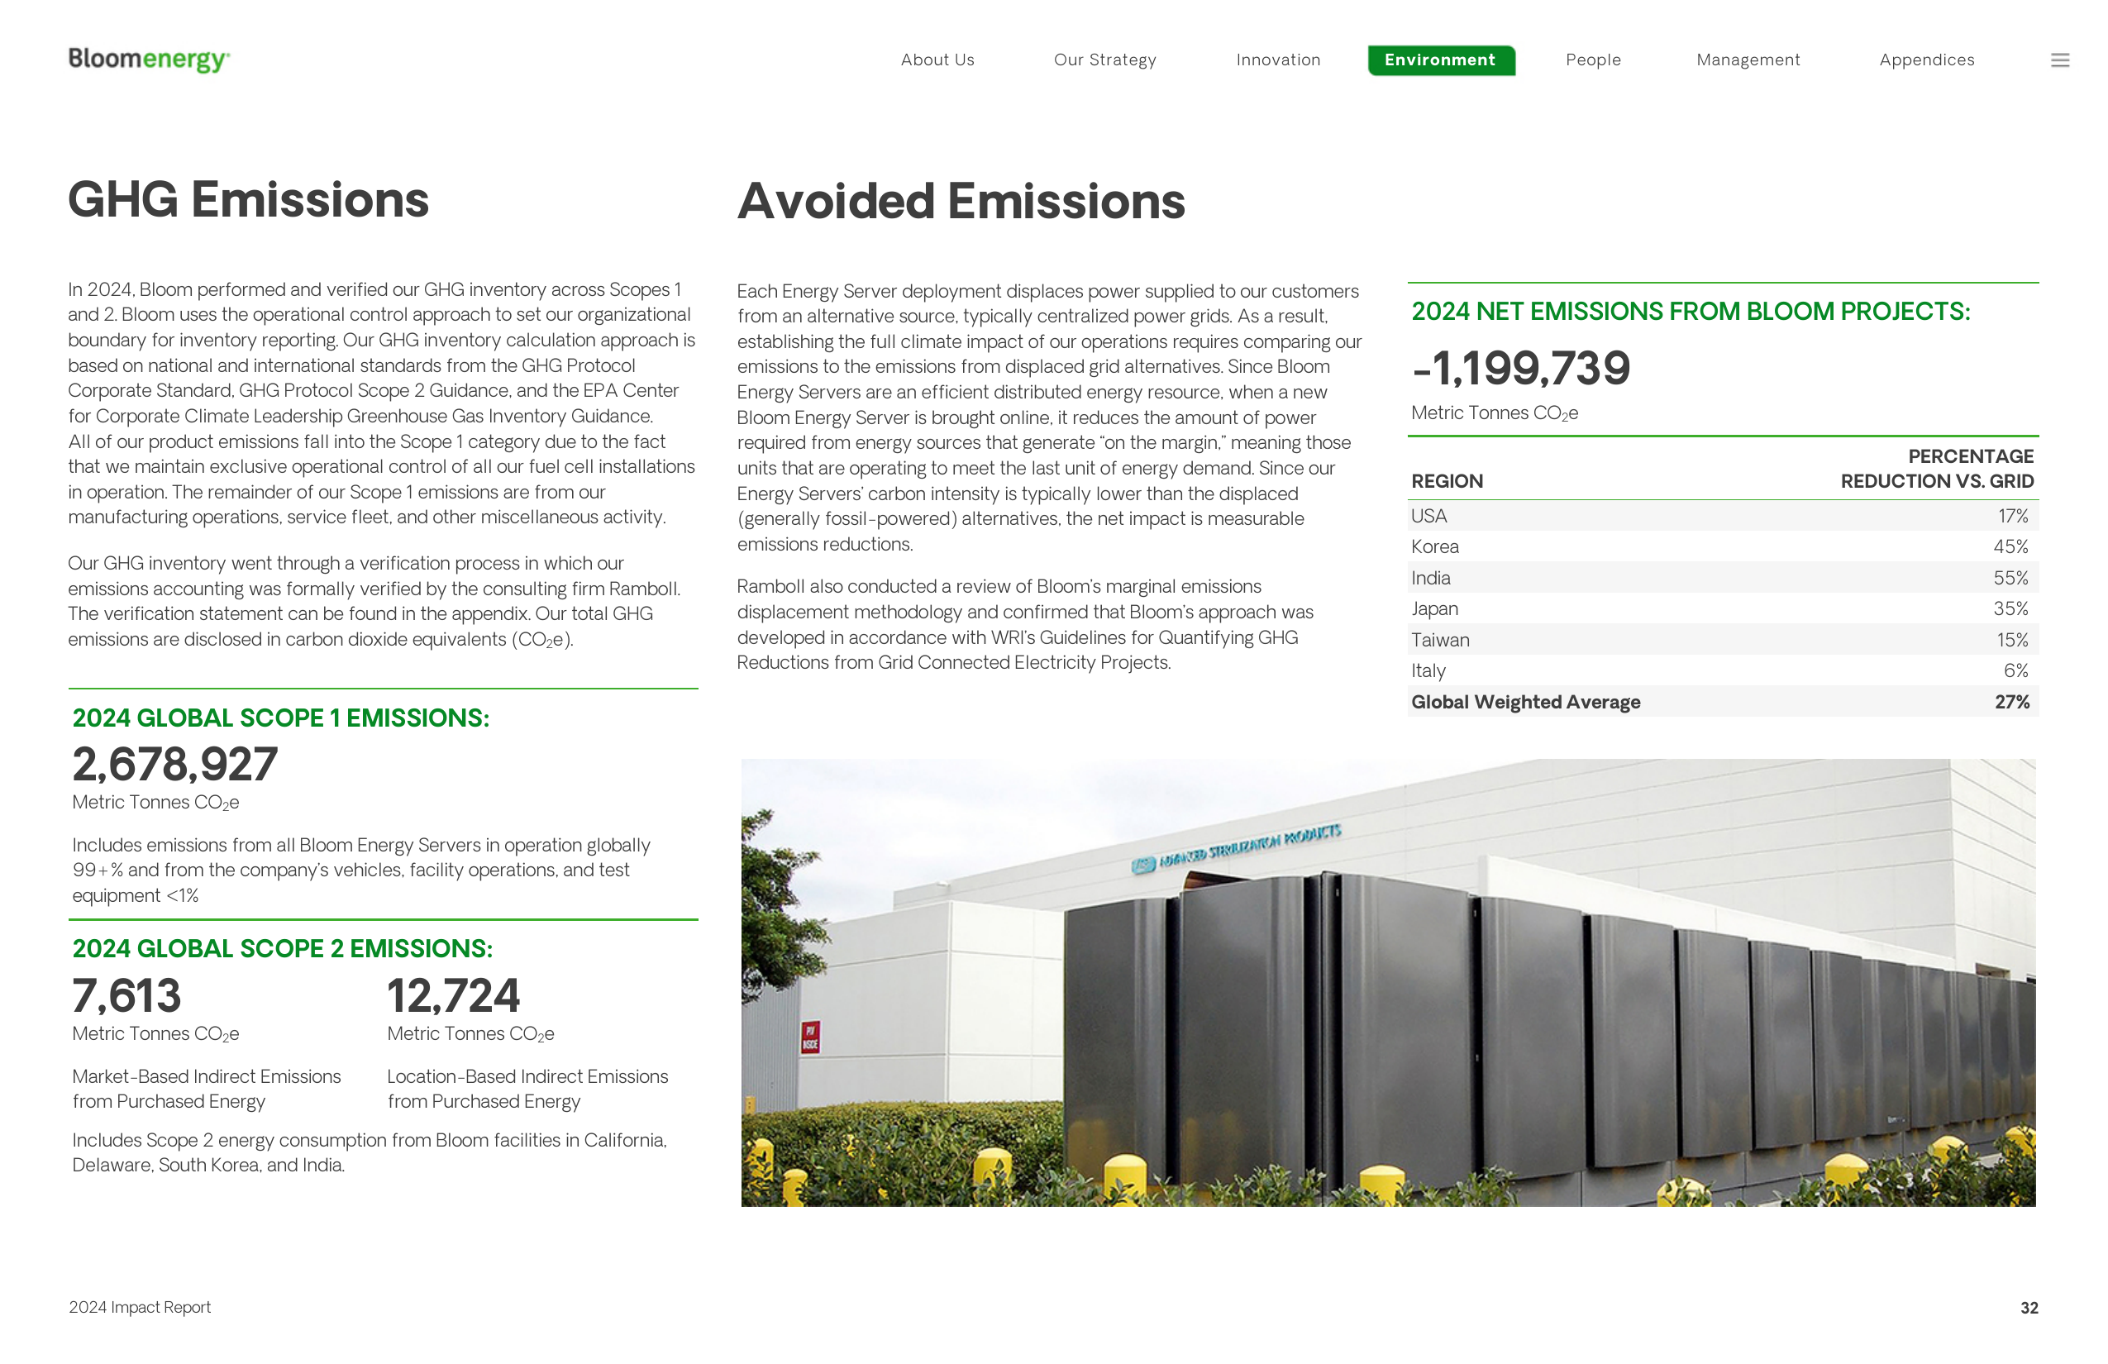Click the Bloom Energy Servers photo
2108x1364 pixels.
[1388, 982]
